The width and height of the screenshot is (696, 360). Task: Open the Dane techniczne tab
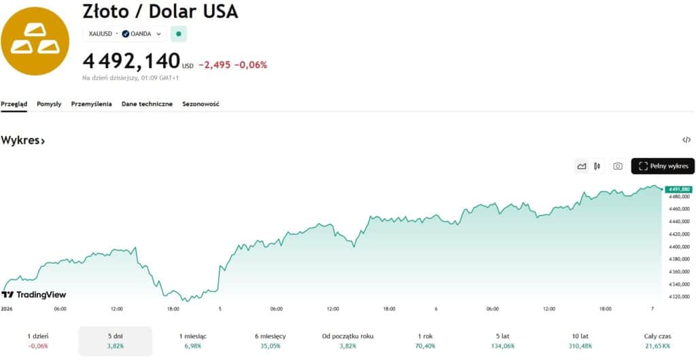[x=147, y=104]
